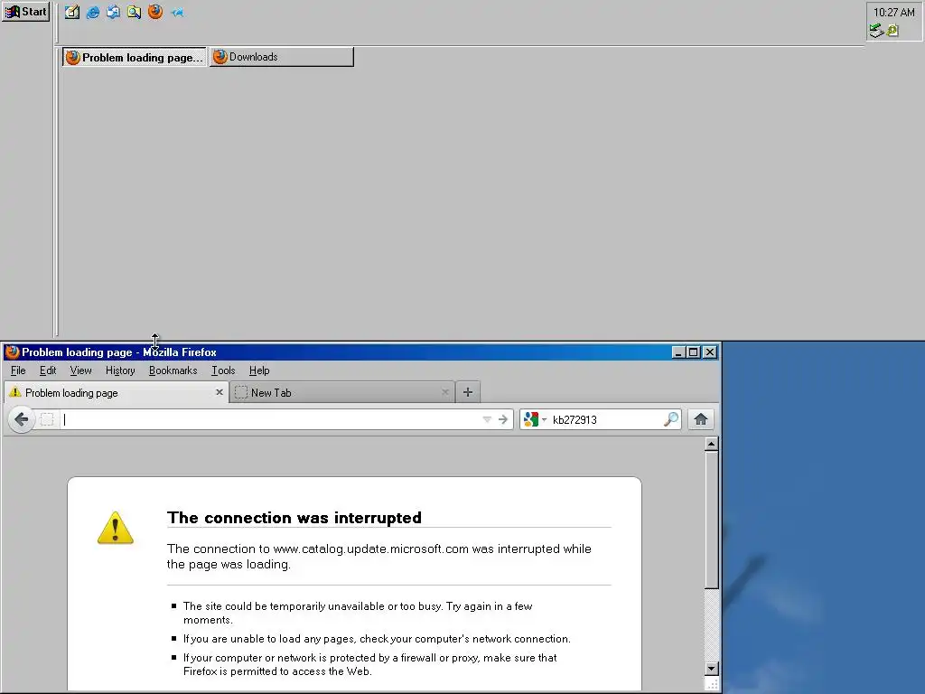
Task: Open the View menu in Firefox
Action: tap(80, 370)
